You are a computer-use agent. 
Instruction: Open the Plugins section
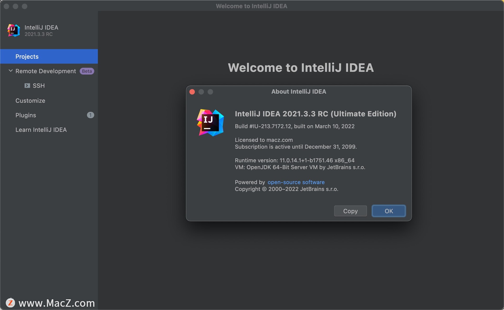pos(26,115)
